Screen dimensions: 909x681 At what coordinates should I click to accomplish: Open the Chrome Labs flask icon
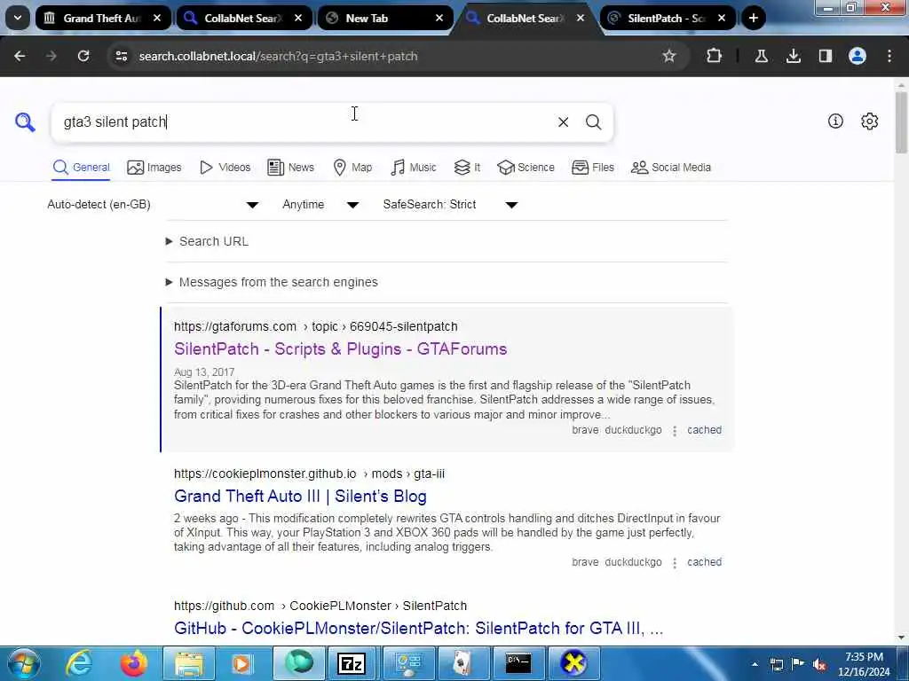(x=761, y=56)
